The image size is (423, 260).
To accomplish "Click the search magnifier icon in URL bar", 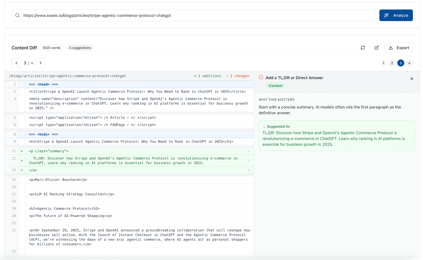I will coord(17,16).
